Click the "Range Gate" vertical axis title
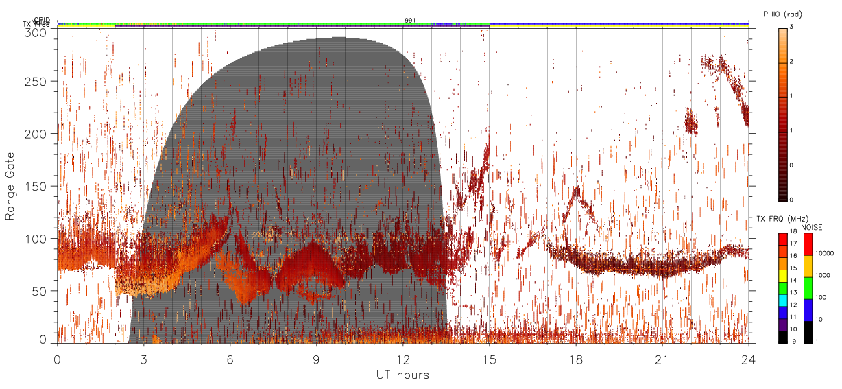The height and width of the screenshot is (389, 842). tap(10, 187)
